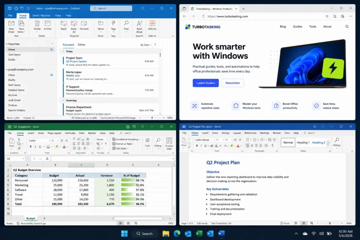Open the TurboTasking site search icon
360x240 pixels.
pos(347,27)
